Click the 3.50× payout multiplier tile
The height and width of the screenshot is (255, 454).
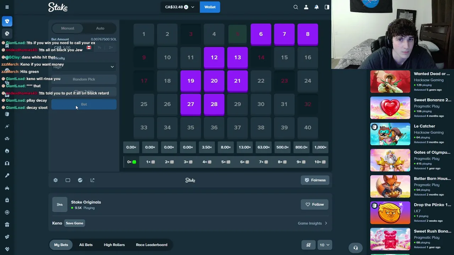[x=207, y=147]
